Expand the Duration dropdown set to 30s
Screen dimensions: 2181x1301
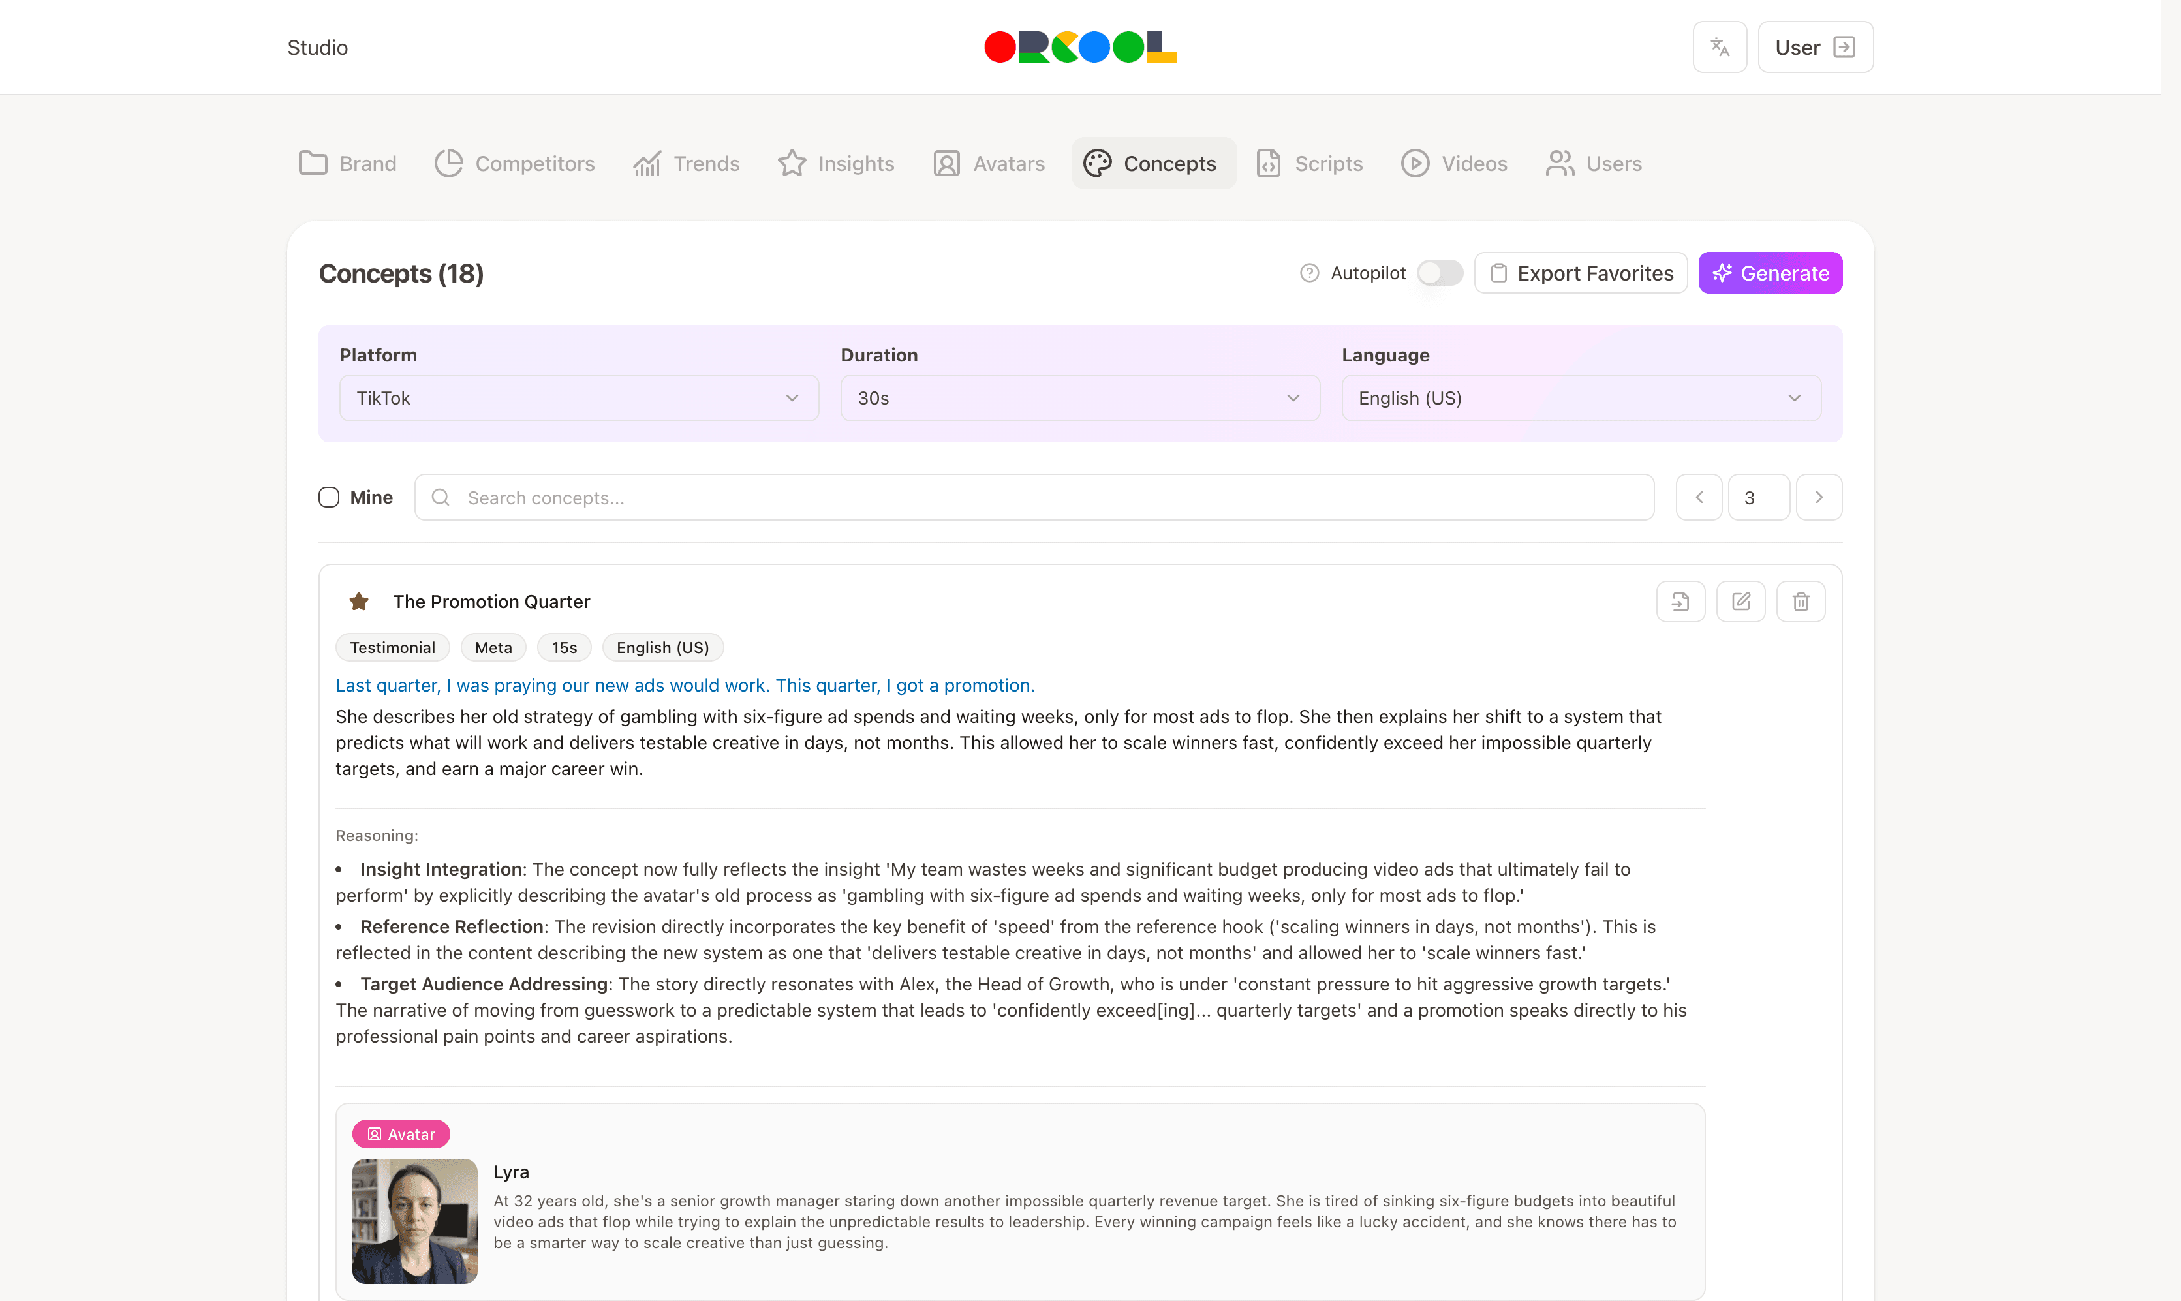tap(1079, 398)
